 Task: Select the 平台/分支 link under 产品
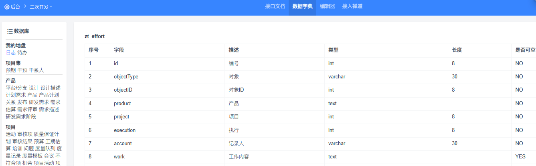pyautogui.click(x=16, y=88)
